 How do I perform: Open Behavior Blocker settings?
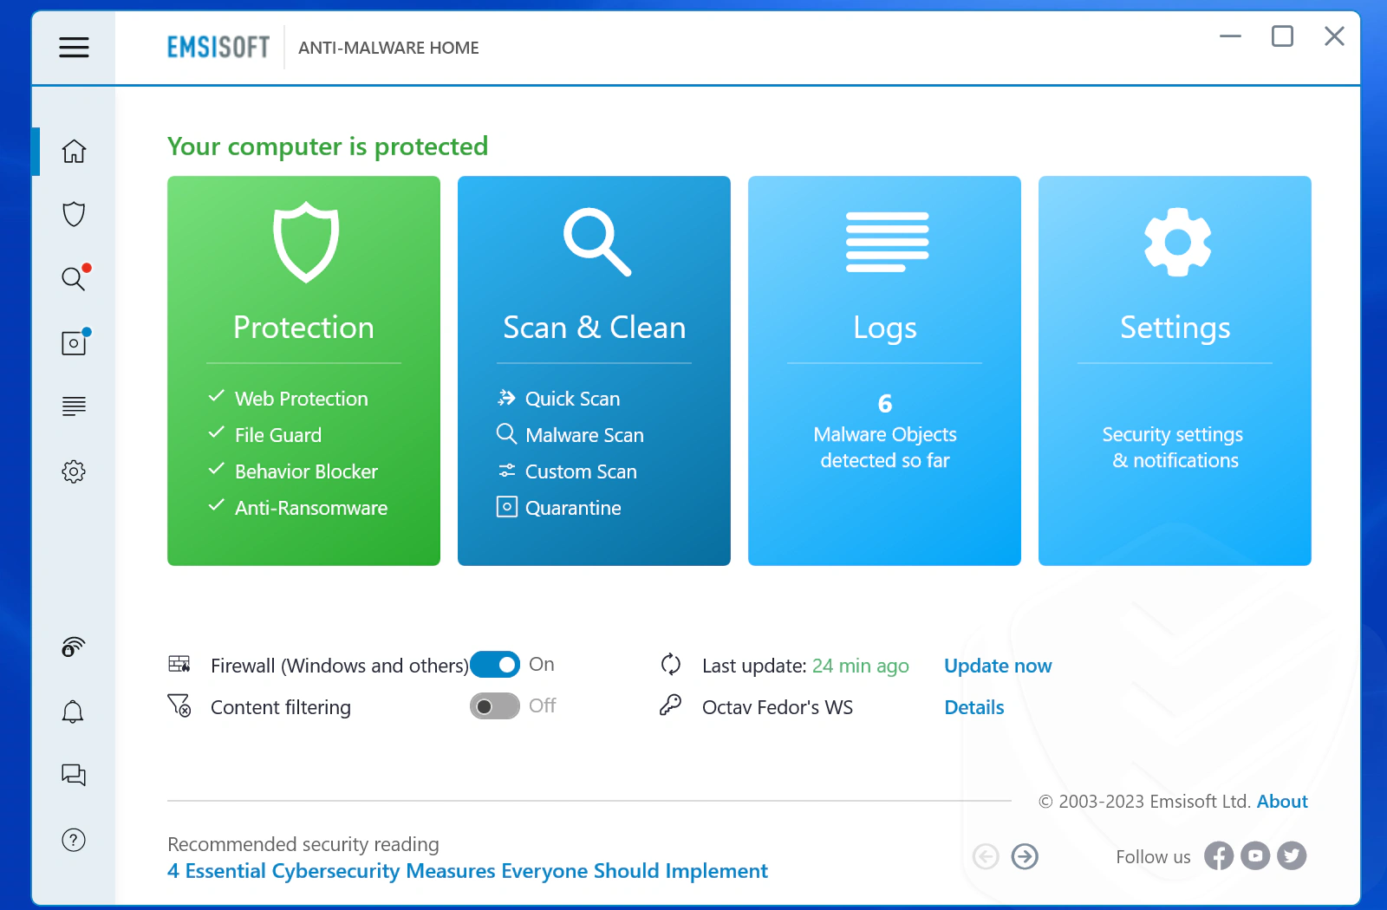tap(306, 471)
